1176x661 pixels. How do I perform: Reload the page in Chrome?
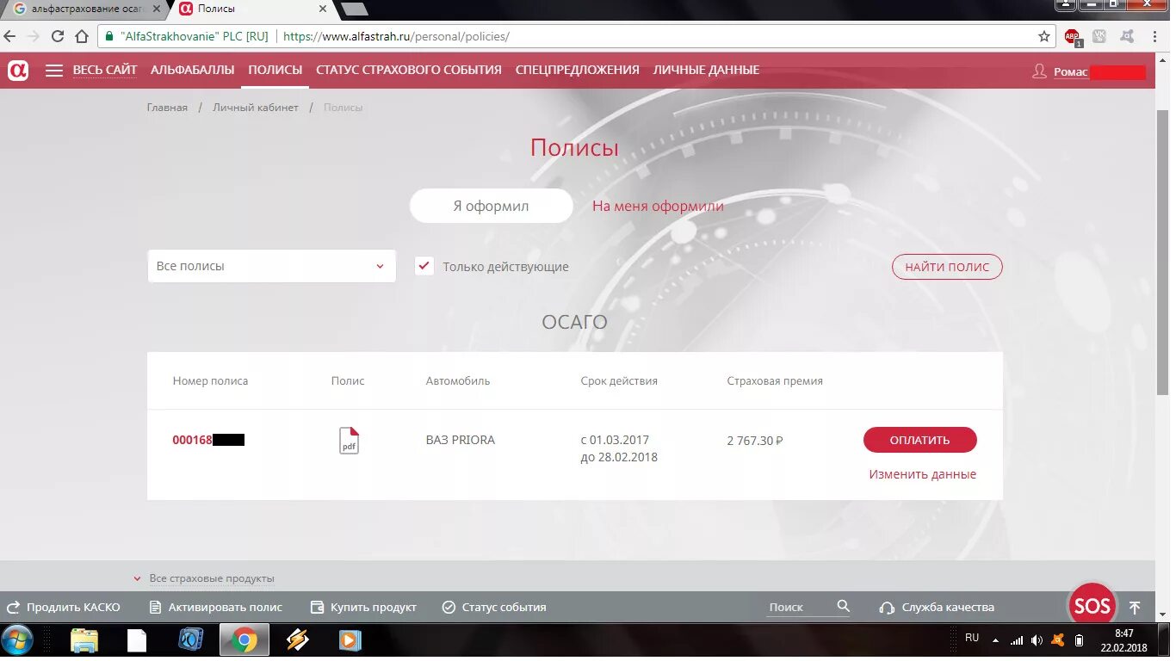pos(58,37)
